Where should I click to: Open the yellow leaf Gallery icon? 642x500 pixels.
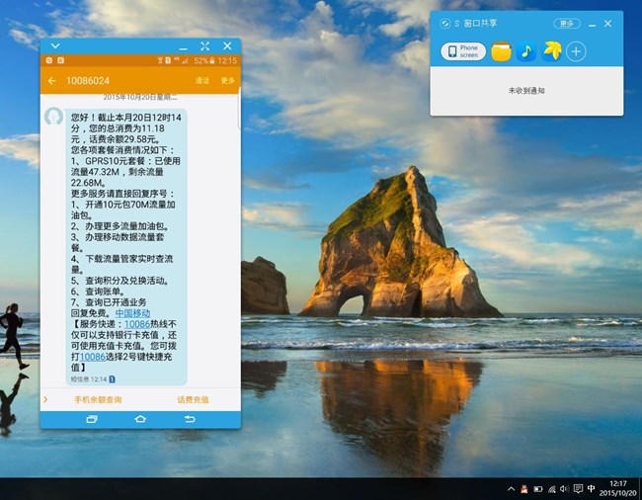[x=551, y=51]
